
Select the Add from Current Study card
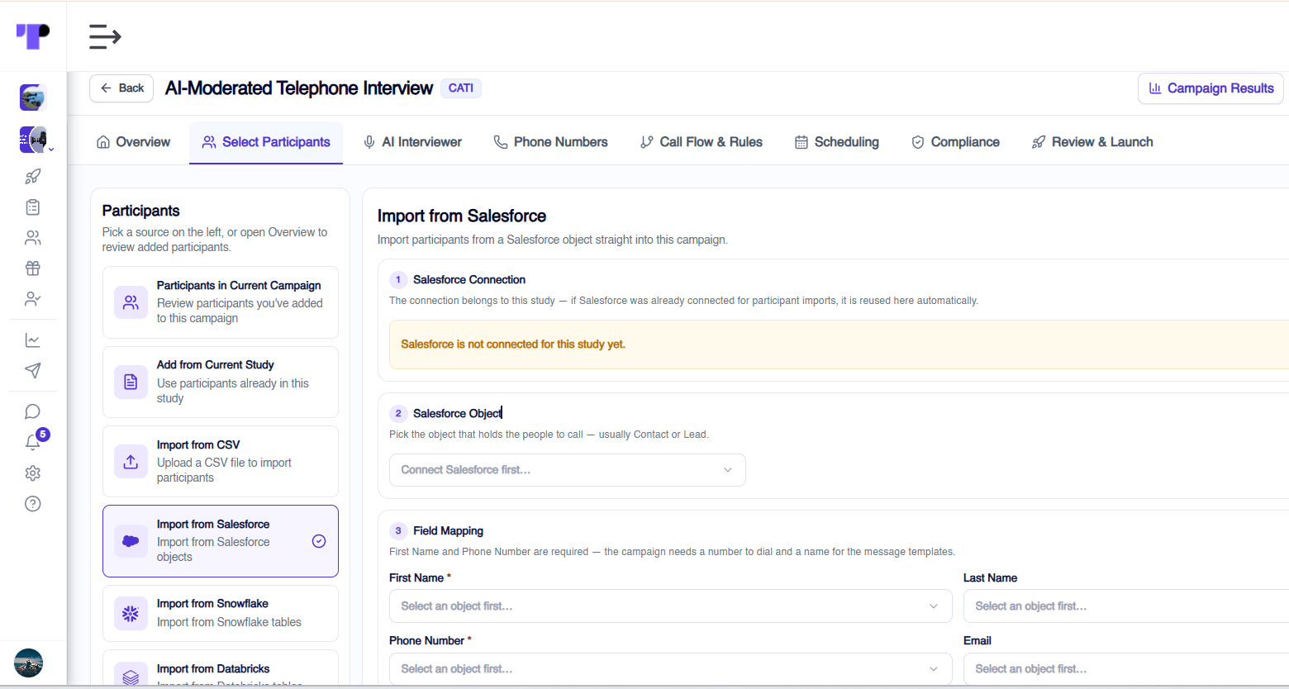point(221,382)
